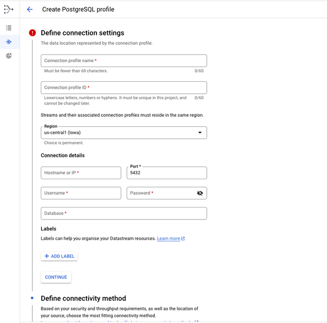Click the Datastream logo icon
The width and height of the screenshot is (327, 323).
[9, 9]
